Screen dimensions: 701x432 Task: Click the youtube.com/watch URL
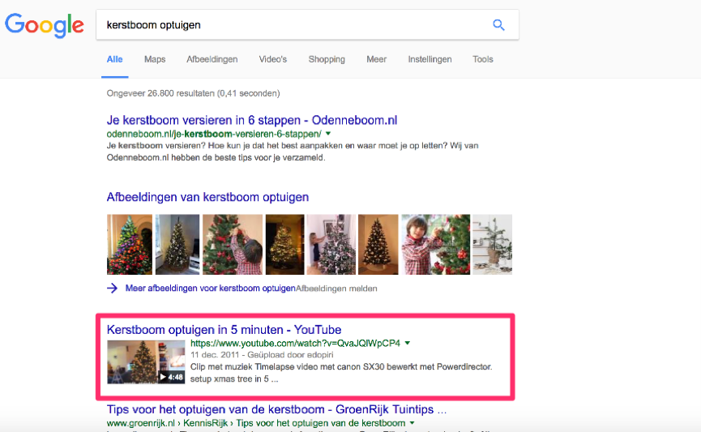click(x=295, y=344)
